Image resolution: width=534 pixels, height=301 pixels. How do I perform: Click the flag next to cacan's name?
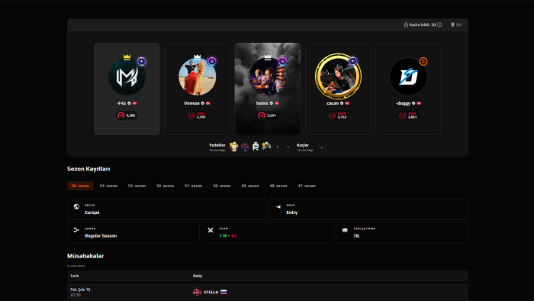click(x=347, y=103)
